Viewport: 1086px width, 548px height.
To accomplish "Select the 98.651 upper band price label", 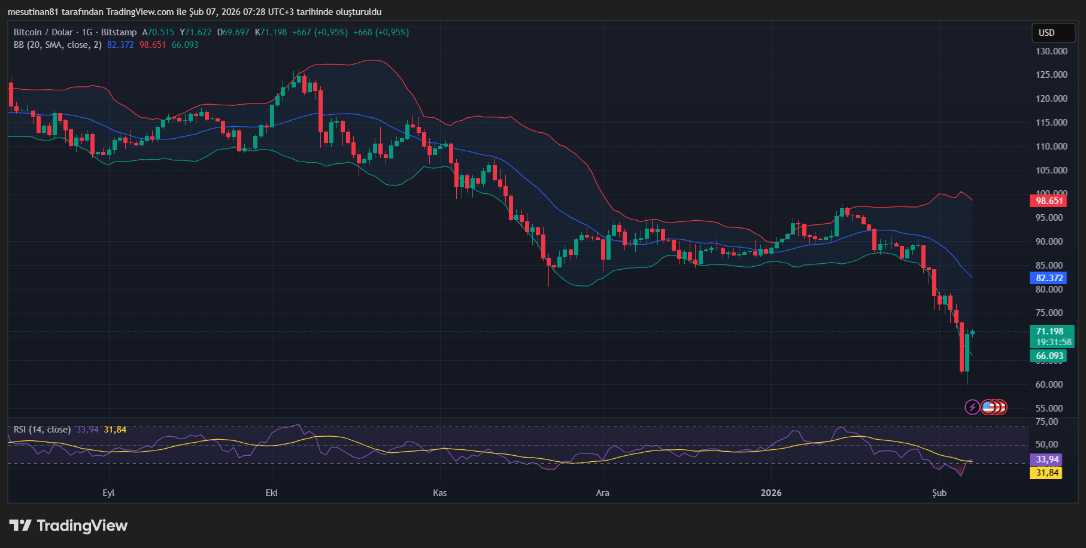I will coord(1048,201).
